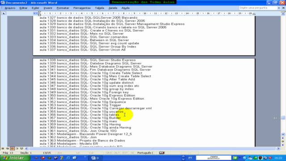Viewport: 286px width, 161px height.
Task: Click the Previous Page browse button
Action: (x=283, y=138)
